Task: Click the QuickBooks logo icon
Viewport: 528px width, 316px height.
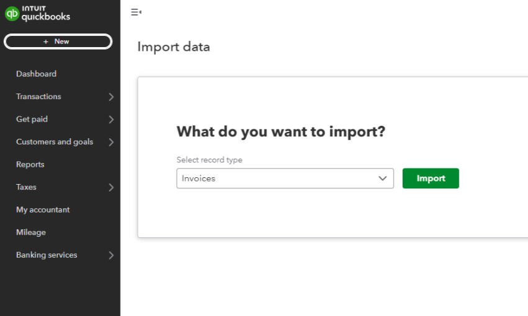Action: tap(12, 14)
